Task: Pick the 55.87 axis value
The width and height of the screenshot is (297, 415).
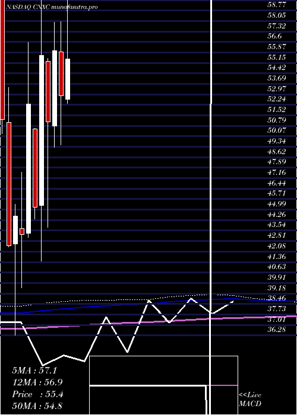Action: 277,47
